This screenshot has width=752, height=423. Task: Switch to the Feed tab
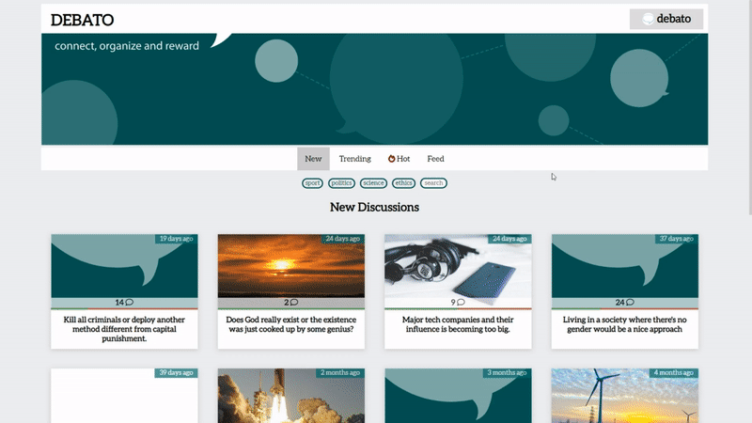click(x=435, y=159)
